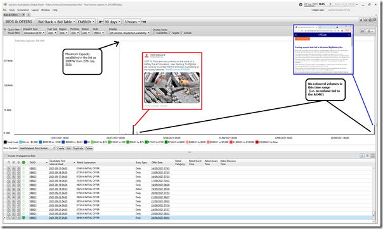Jump to end with the right-arrow icon
Image resolution: width=383 pixels, height=229 pixels.
tap(144, 22)
